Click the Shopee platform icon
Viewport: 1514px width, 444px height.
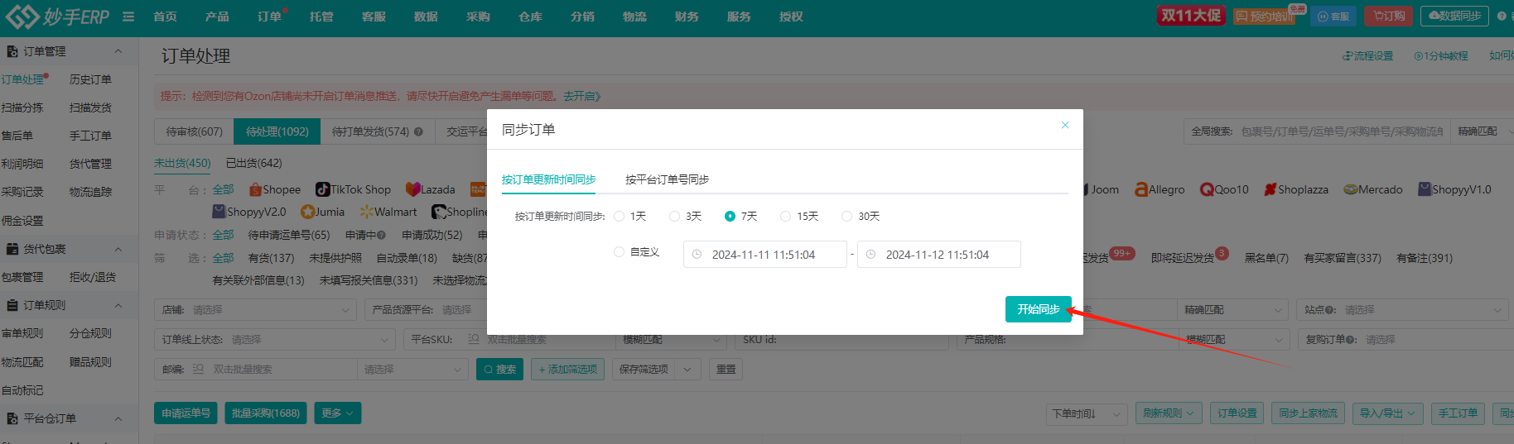[x=255, y=189]
